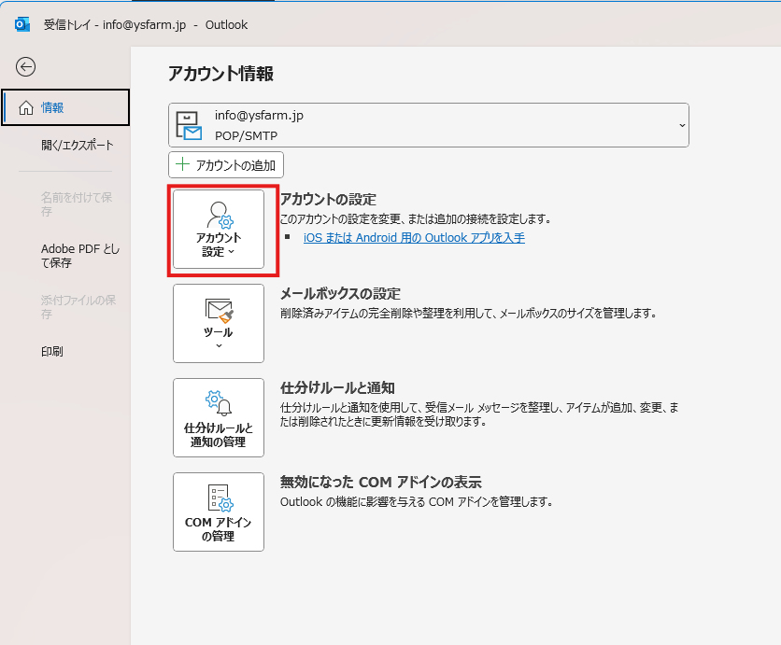Click 添付ファイルの保存 in the sidebar
781x645 pixels.
point(78,307)
